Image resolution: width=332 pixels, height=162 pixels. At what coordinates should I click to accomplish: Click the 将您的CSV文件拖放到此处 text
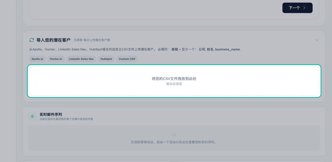tap(174, 79)
